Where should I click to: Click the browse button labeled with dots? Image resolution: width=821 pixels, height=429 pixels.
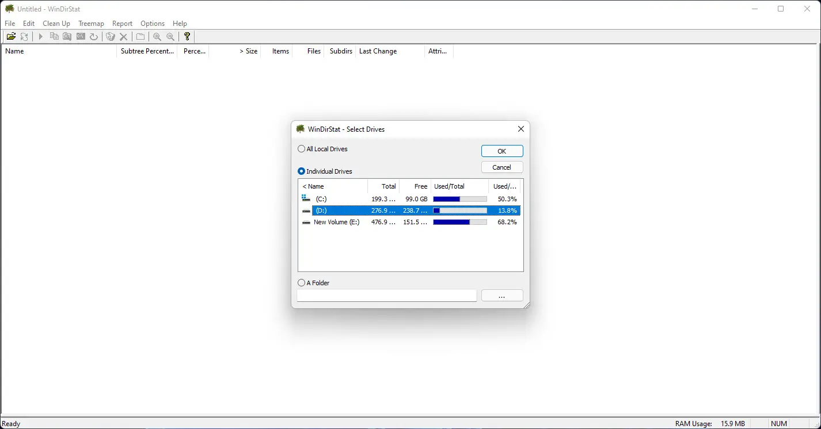point(502,296)
